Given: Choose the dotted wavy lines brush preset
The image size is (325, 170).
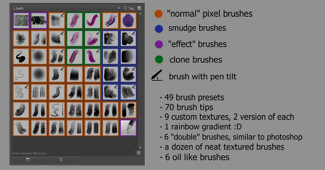Looking at the screenshot, I should [x=21, y=92].
